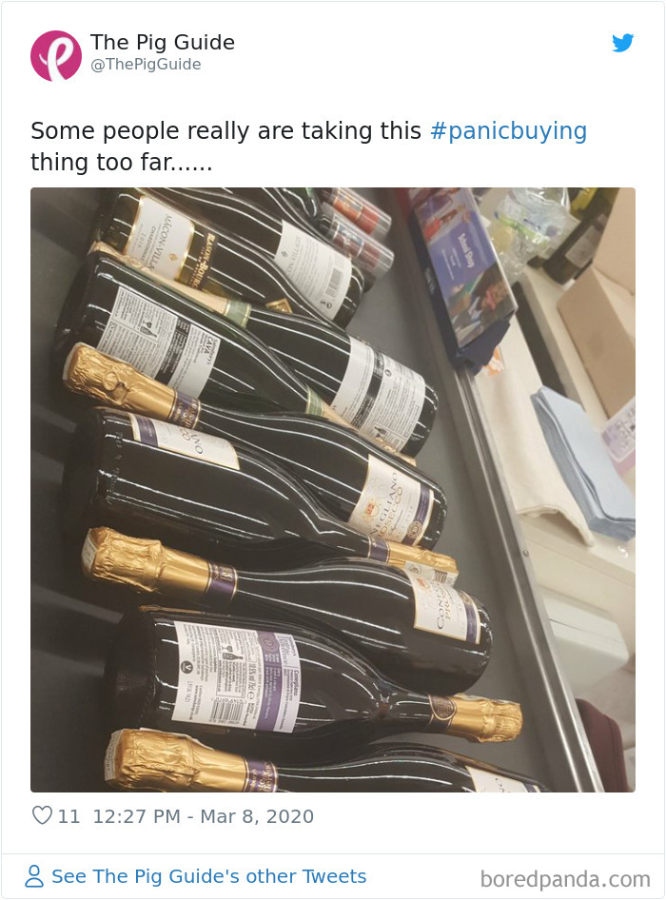Viewport: 666px width, 900px height.
Task: Open the tweet timestamp 12:27 PM - Mar 8
Action: [205, 815]
